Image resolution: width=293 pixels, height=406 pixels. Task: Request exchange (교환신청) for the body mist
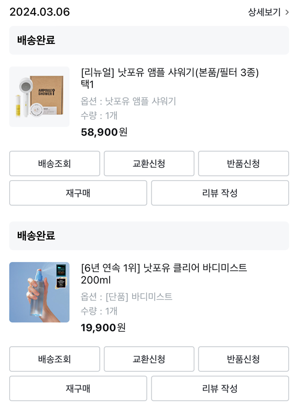[x=149, y=359]
